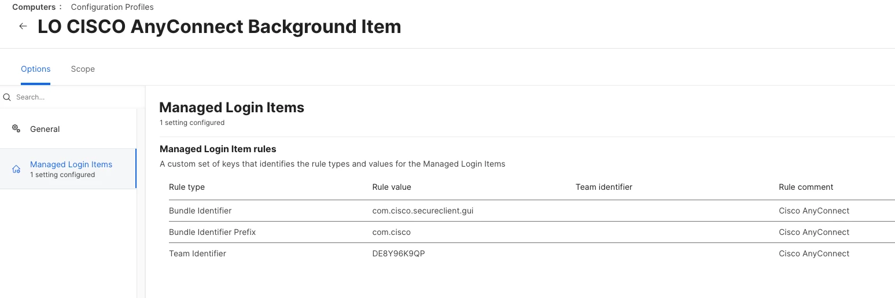
Task: Switch to the Scope tab
Action: pyautogui.click(x=83, y=69)
